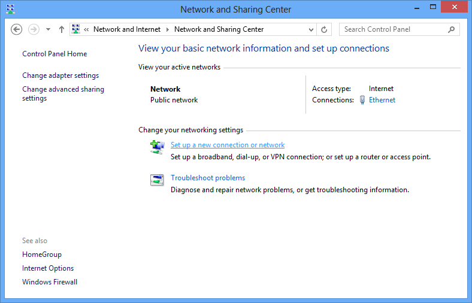Click the Set up new connection icon
Screen dimensions: 472x303
click(157, 147)
